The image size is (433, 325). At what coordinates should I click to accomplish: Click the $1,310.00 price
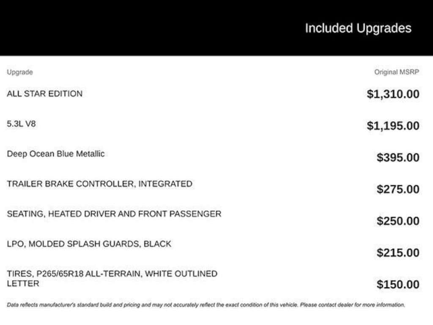tap(393, 94)
